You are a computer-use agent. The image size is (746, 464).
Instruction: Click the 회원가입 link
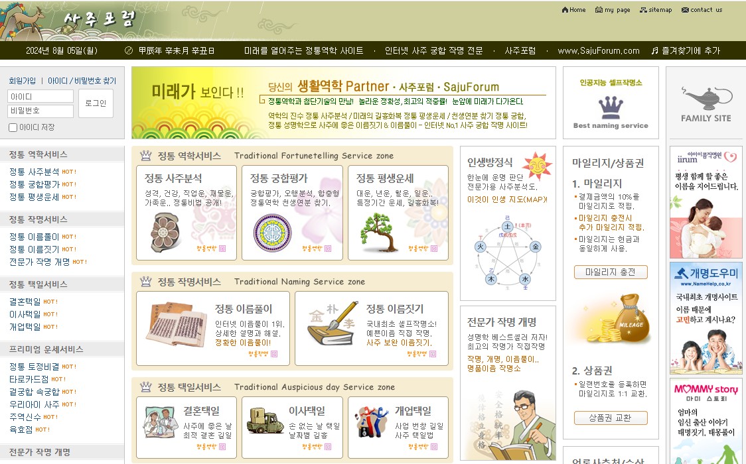coord(22,81)
